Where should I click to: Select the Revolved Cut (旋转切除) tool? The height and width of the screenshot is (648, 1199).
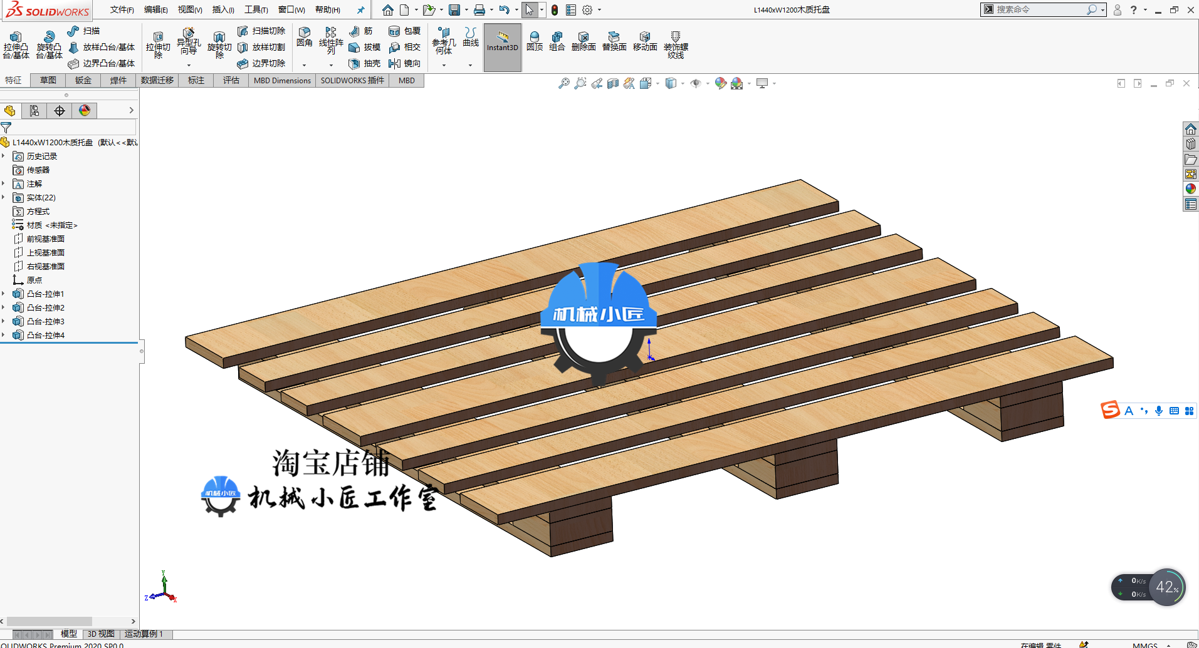click(x=219, y=45)
